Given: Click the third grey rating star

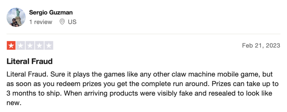Looking at the screenshot, I should (x=30, y=45).
